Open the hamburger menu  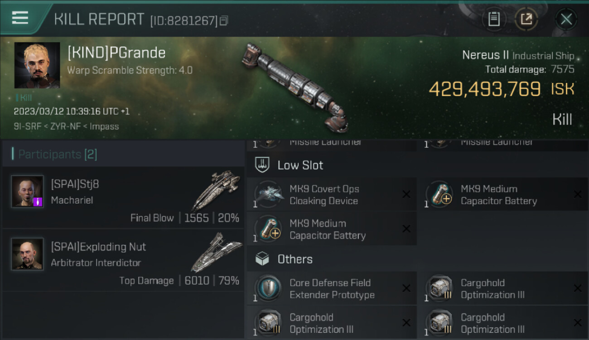pyautogui.click(x=20, y=18)
